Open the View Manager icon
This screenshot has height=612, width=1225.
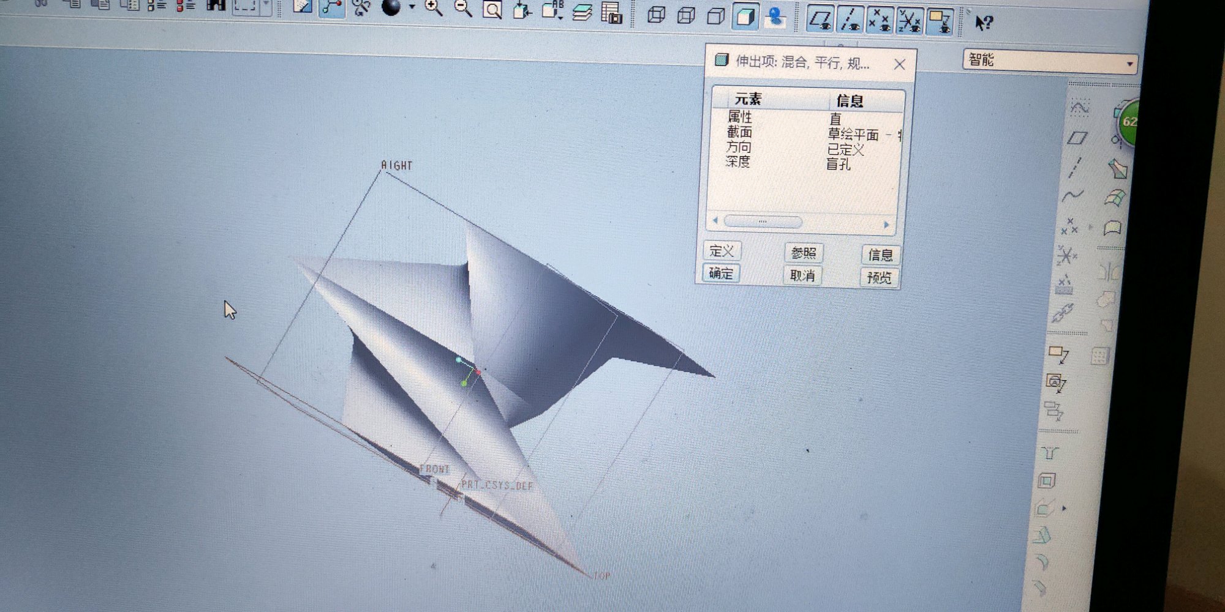611,13
